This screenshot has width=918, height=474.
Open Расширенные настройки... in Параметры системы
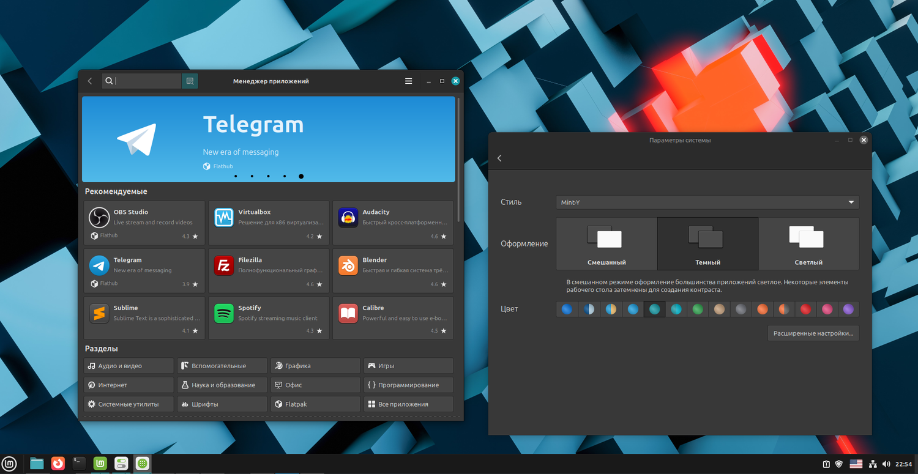[813, 333]
